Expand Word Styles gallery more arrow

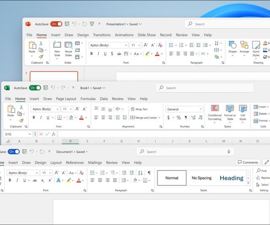(248, 183)
